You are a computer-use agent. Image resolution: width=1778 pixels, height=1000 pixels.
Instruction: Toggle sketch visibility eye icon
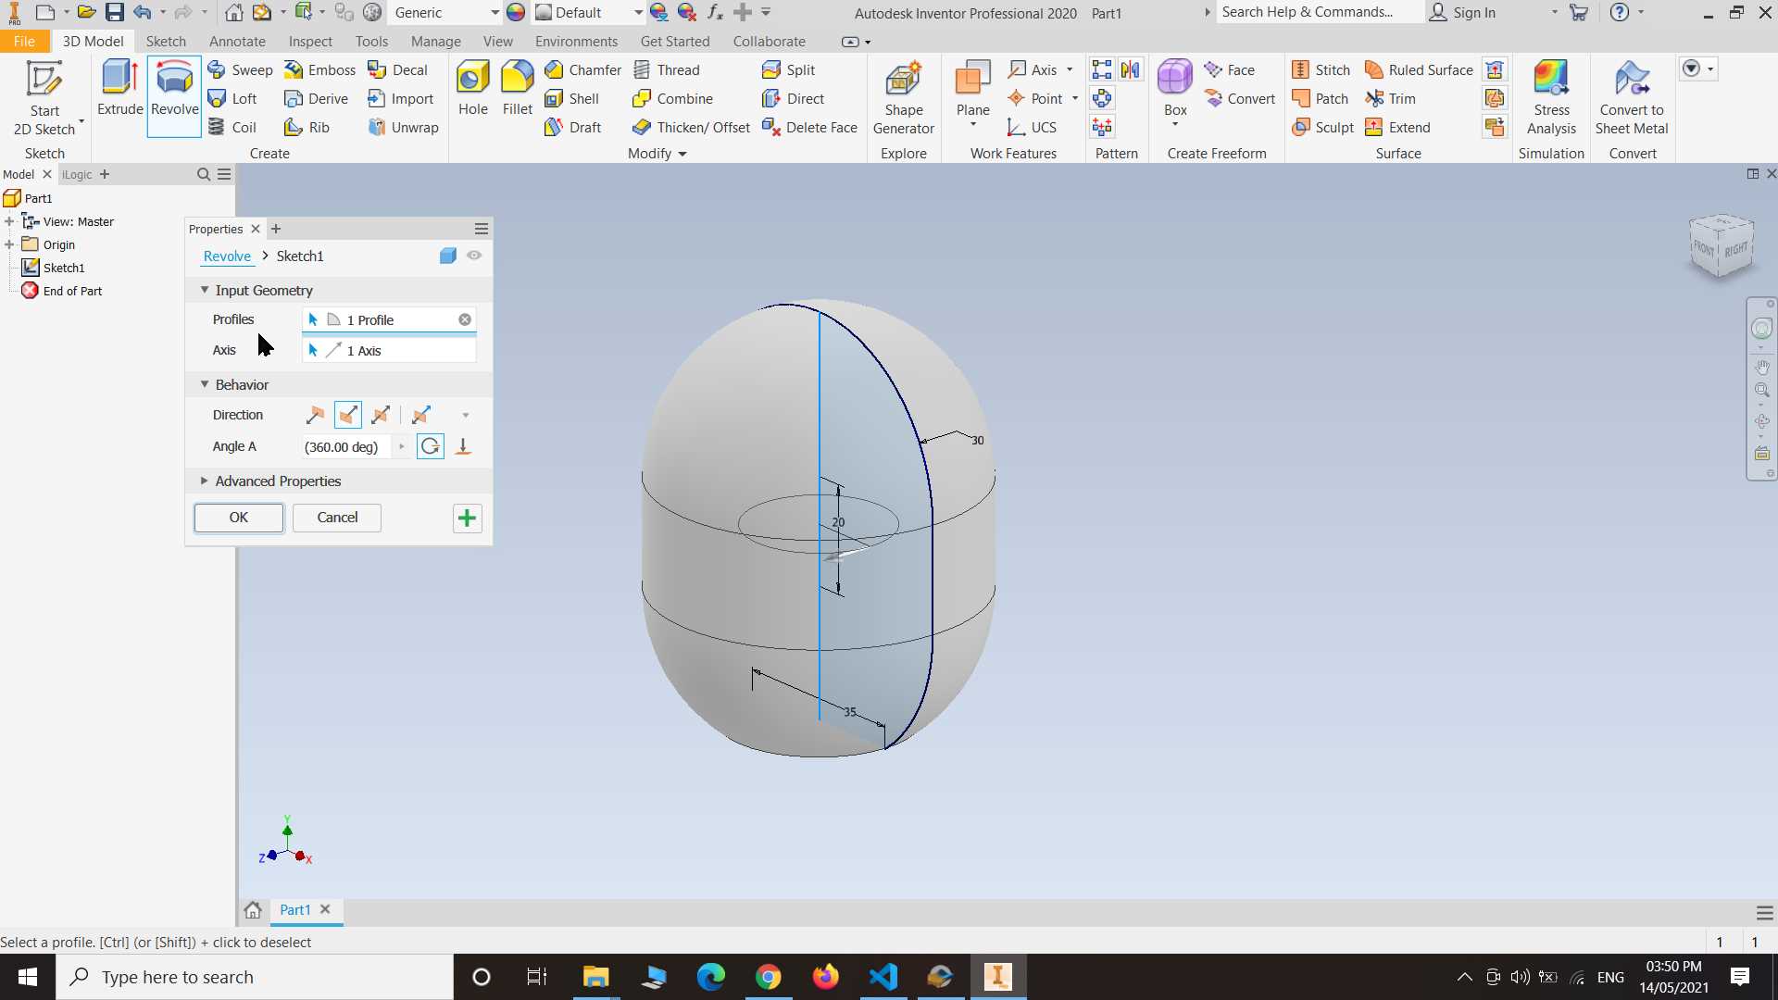click(x=474, y=256)
